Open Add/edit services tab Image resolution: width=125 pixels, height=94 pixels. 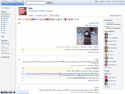[x=115, y=16]
